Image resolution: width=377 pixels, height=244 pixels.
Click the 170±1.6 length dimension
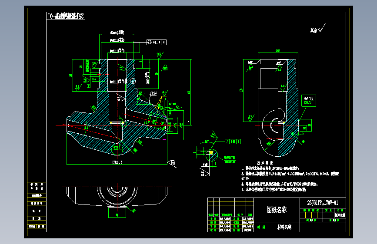click(117, 162)
